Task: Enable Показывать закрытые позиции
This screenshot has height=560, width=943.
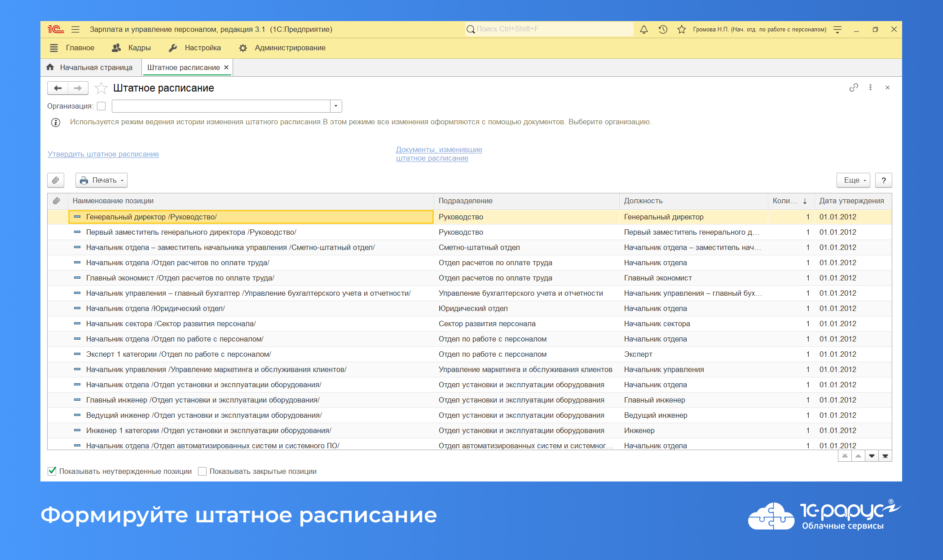Action: pos(202,471)
